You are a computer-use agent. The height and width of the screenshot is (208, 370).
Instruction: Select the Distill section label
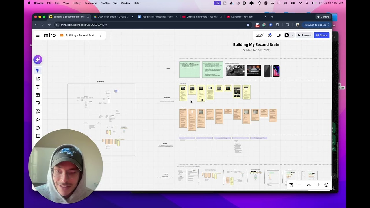pyautogui.click(x=165, y=144)
